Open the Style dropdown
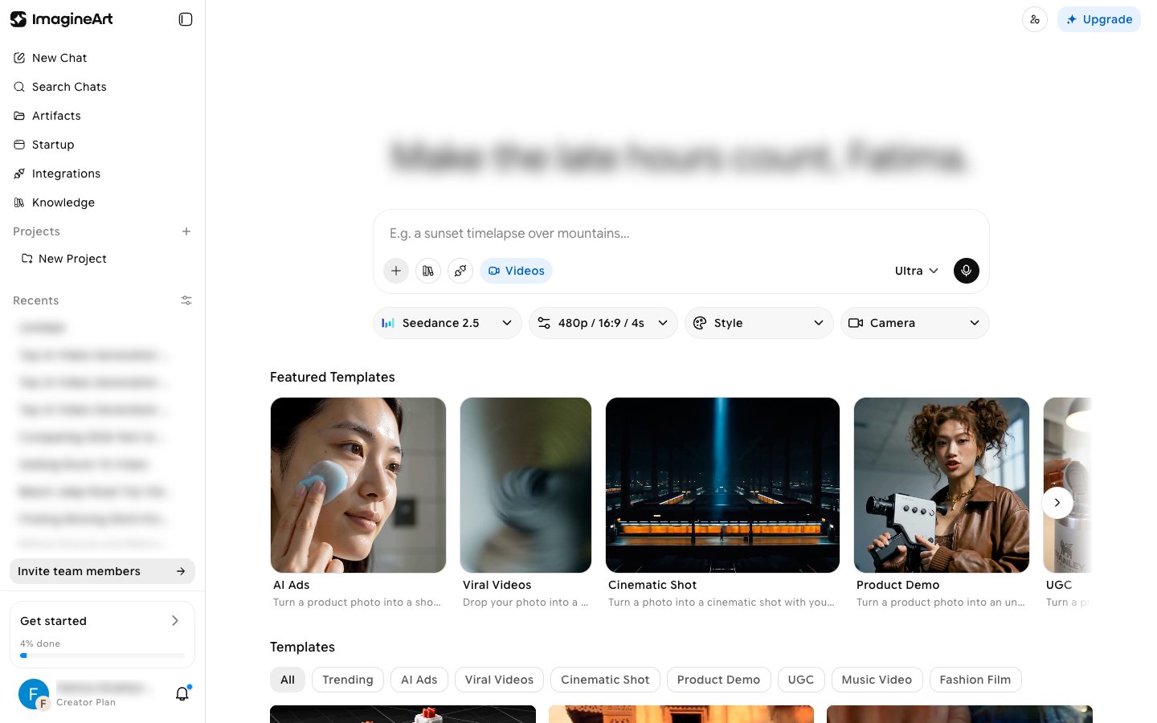The image size is (1157, 723). click(759, 323)
